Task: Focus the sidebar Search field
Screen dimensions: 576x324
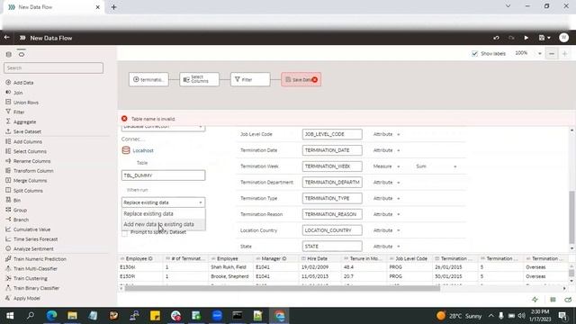Action: pyautogui.click(x=54, y=68)
